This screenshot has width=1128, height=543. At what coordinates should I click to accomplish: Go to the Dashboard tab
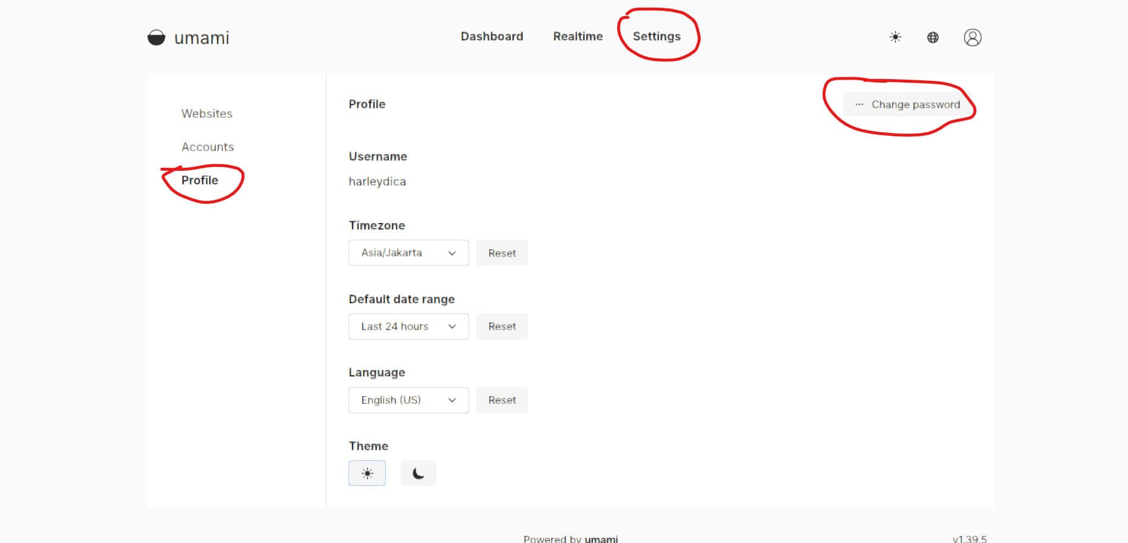[492, 36]
